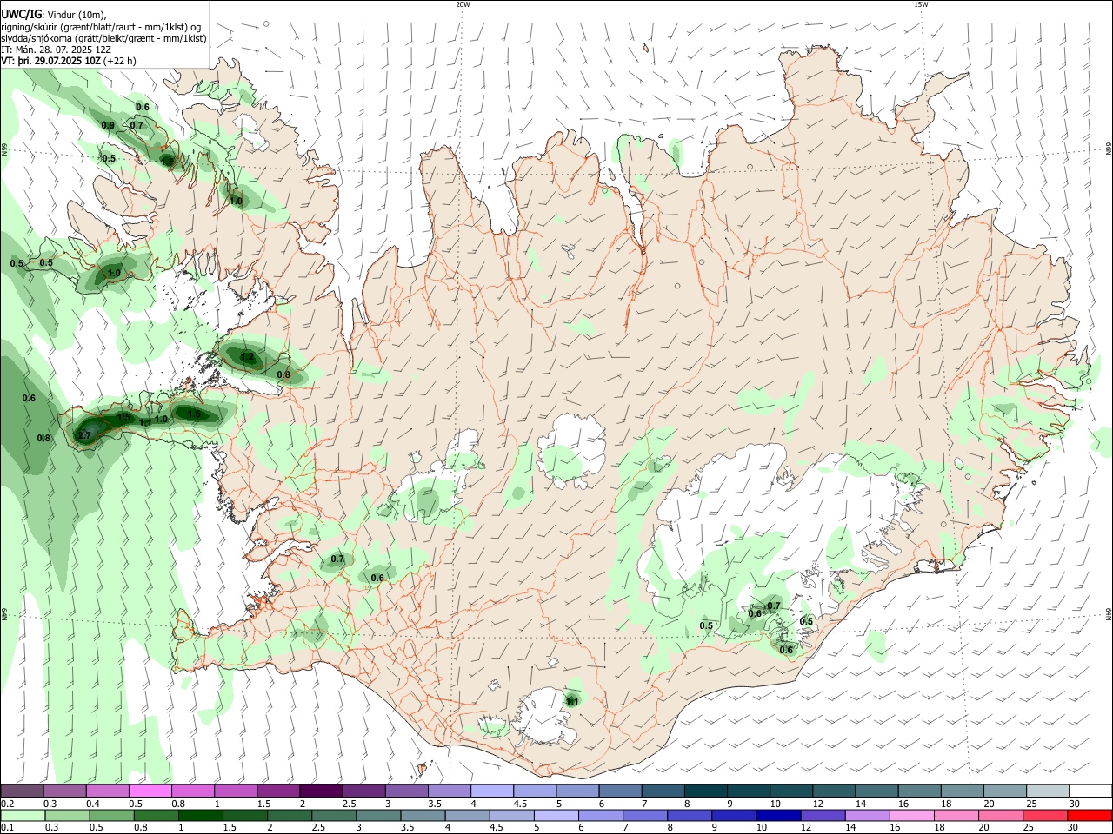
Task: Pick the dark teal 8 swatch in upper legend
Action: (x=706, y=791)
